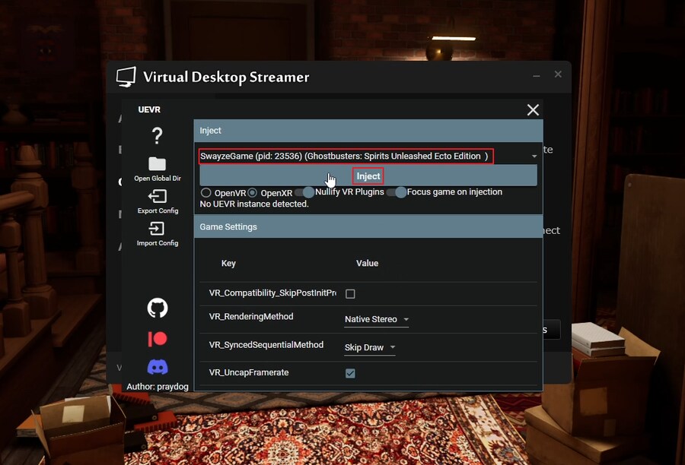Click the Import Config icon

click(x=157, y=229)
